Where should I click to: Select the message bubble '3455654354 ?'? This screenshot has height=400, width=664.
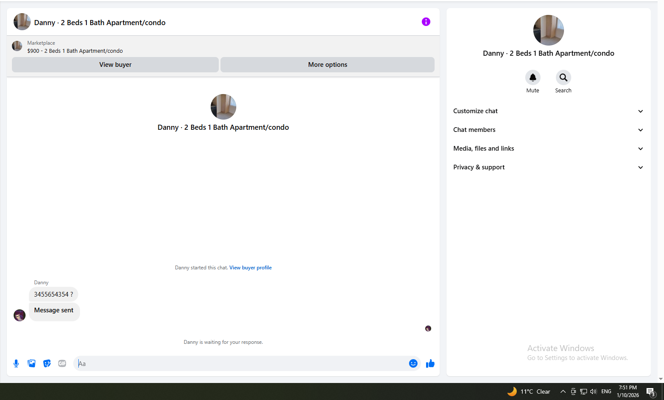(x=54, y=294)
